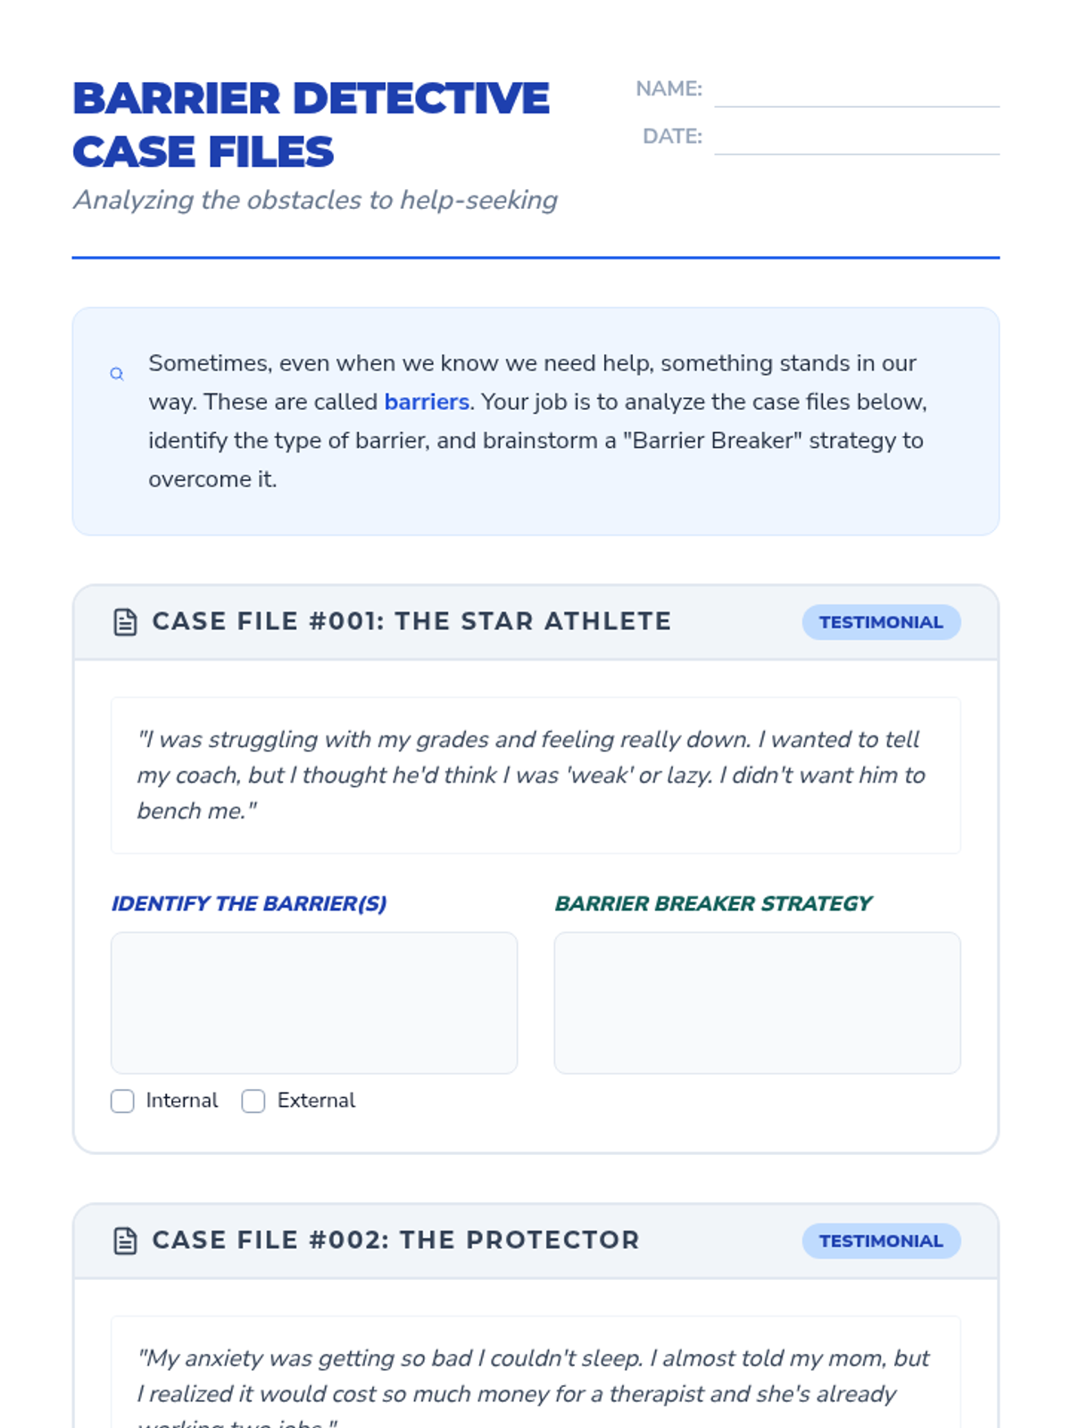Click the document icon beside Case File #002

(x=126, y=1241)
